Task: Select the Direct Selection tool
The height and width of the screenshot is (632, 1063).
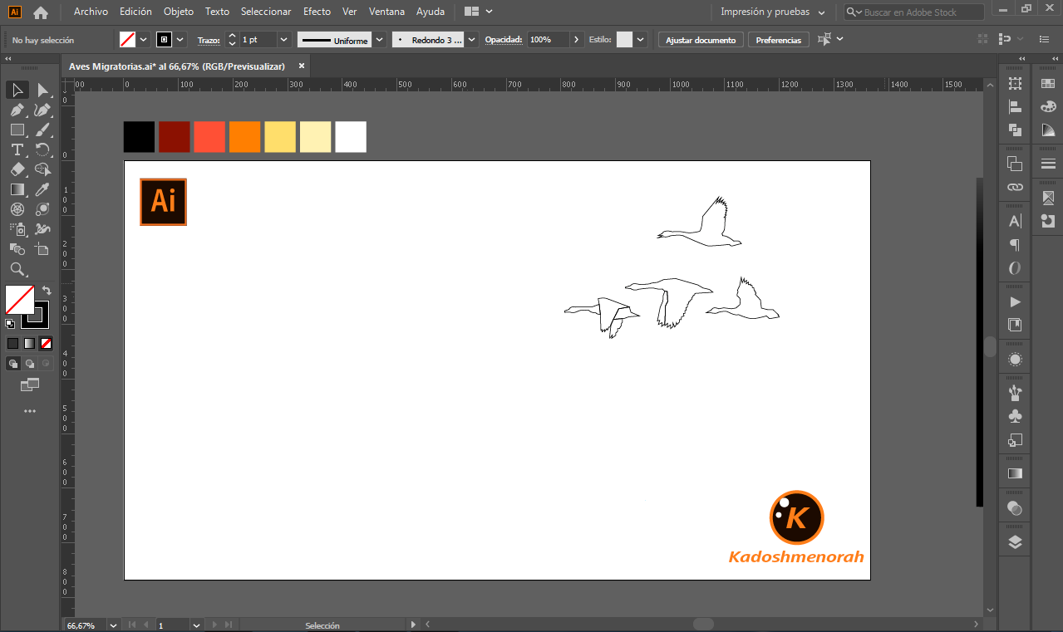Action: (42, 90)
